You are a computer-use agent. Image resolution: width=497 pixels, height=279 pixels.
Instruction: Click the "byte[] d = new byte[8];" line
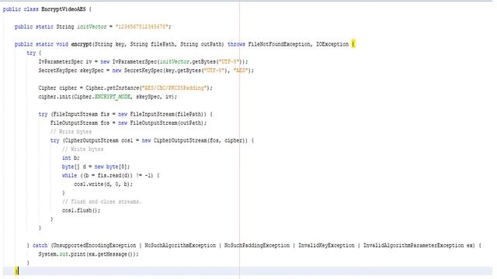click(x=96, y=167)
